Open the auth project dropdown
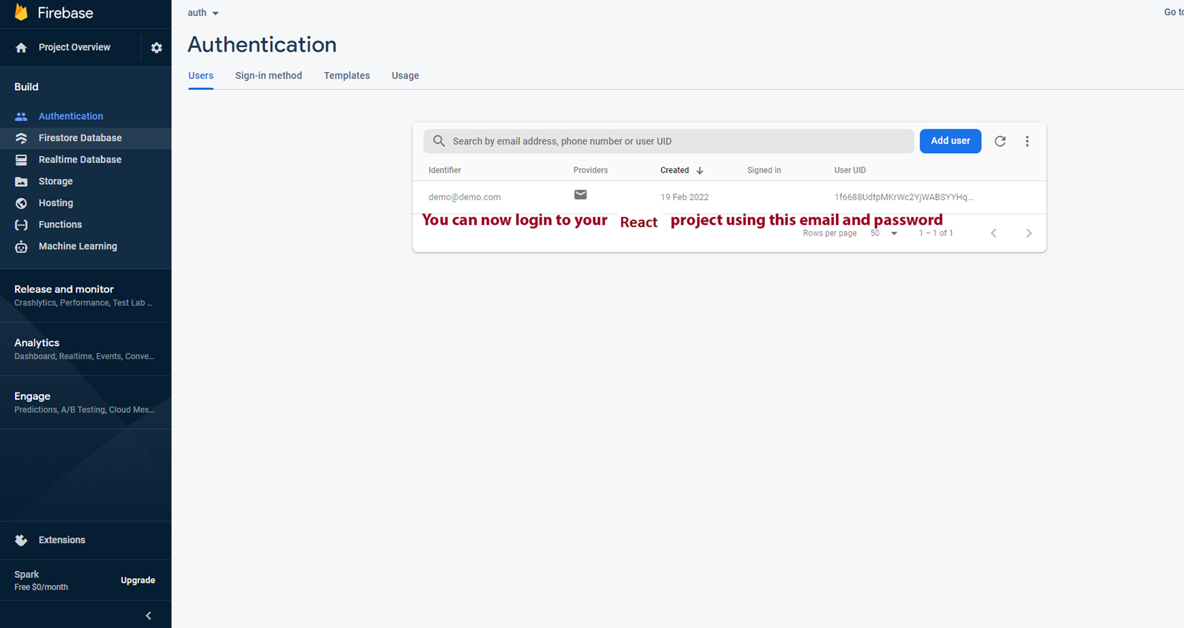 [x=203, y=13]
